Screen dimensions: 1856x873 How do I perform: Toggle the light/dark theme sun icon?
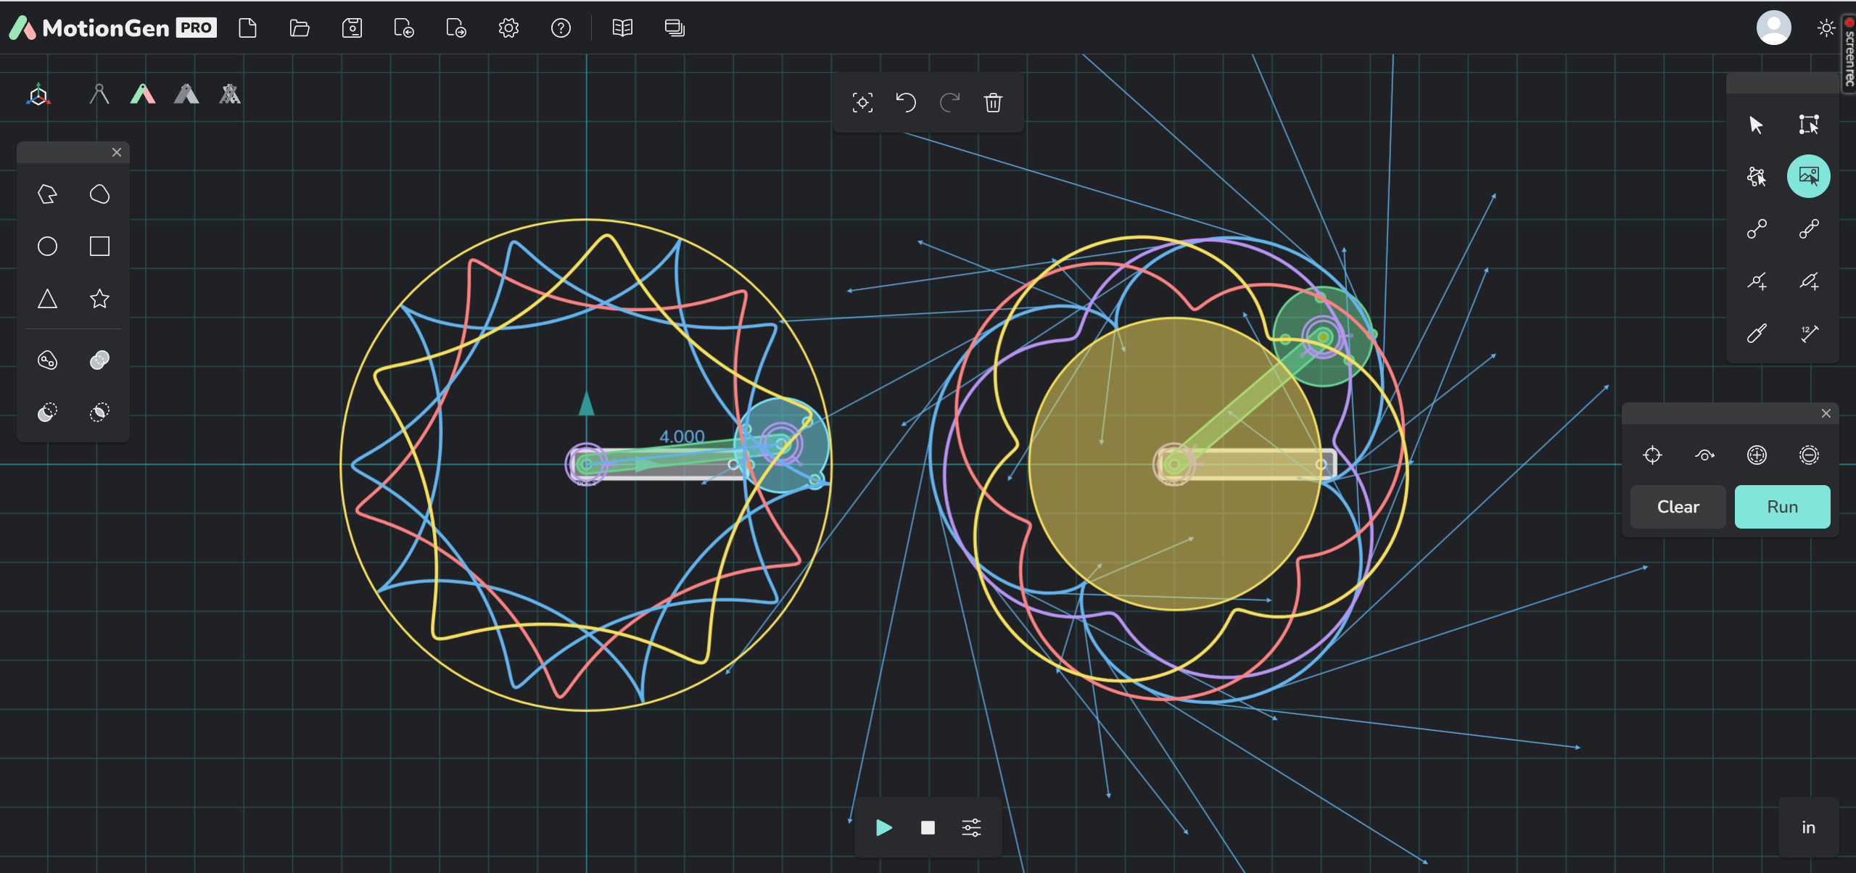point(1826,28)
